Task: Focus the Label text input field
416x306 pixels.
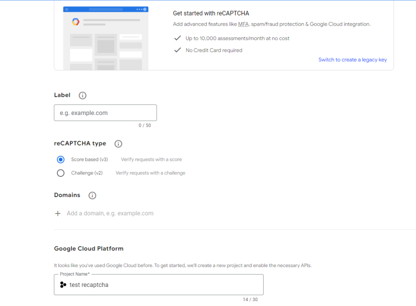Action: (x=105, y=113)
